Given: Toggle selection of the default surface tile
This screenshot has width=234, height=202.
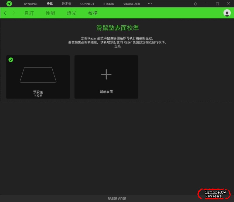Looking at the screenshot, I should (x=38, y=77).
